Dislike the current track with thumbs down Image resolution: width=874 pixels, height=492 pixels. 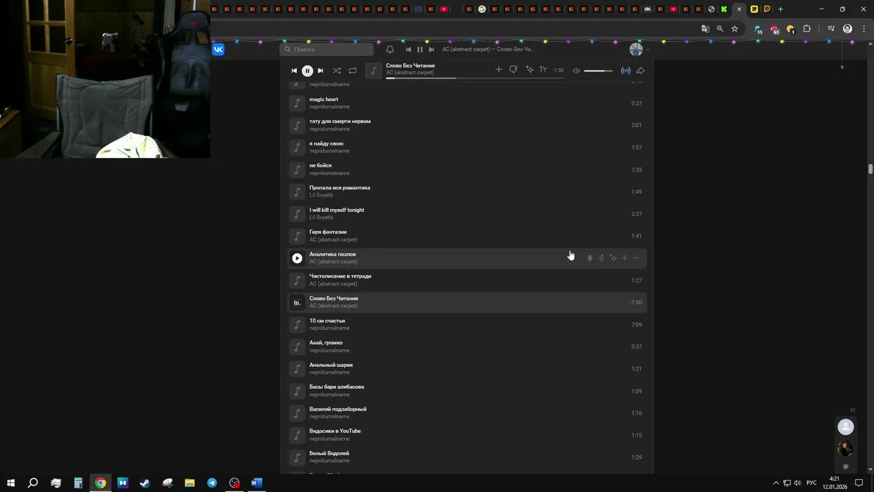pyautogui.click(x=513, y=70)
